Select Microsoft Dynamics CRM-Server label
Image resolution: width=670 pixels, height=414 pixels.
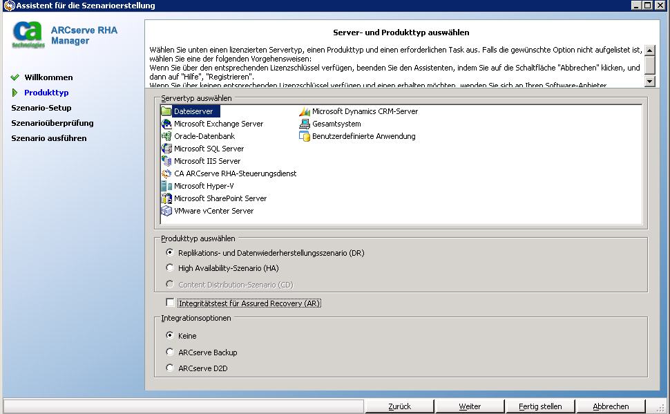(365, 111)
